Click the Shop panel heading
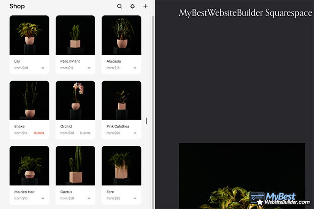314x209 pixels. point(17,6)
